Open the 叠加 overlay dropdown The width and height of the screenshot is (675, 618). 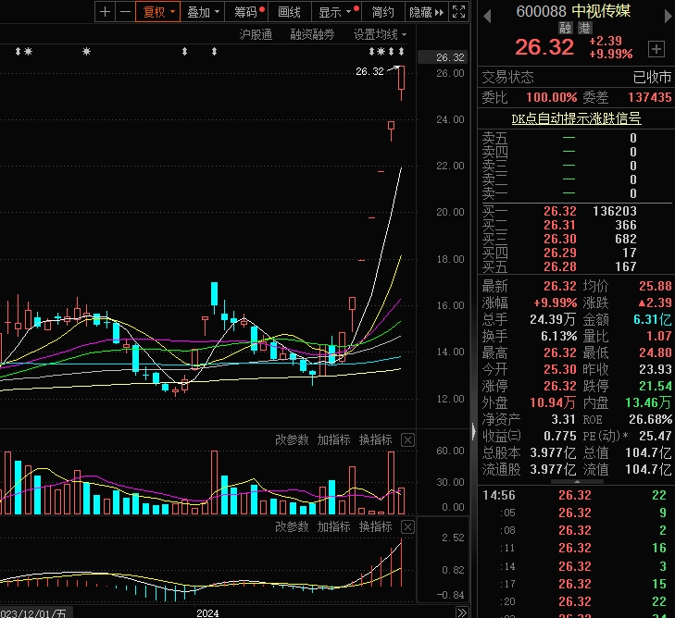click(x=203, y=12)
